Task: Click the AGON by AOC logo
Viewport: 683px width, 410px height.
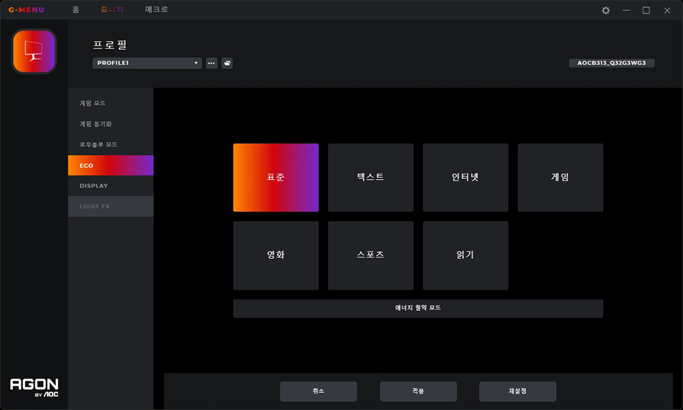Action: [34, 387]
